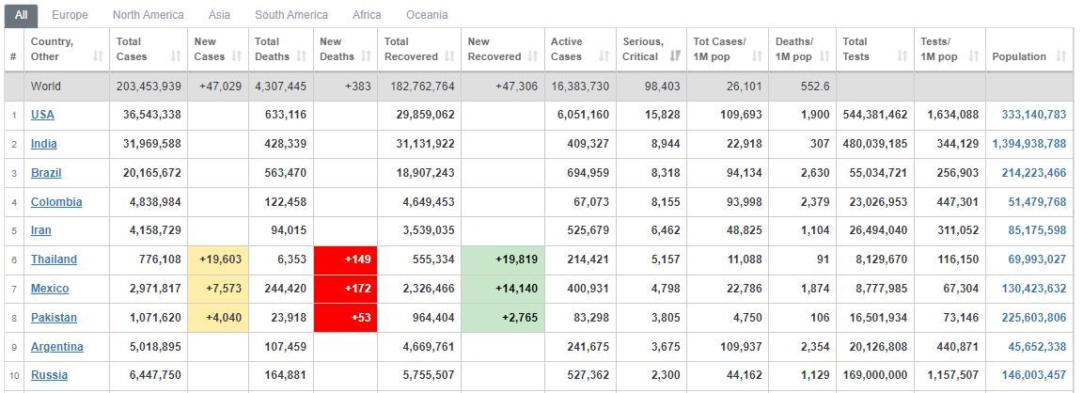Open Pakistan population link 225,603,806
1083x393 pixels.
pos(1034,318)
